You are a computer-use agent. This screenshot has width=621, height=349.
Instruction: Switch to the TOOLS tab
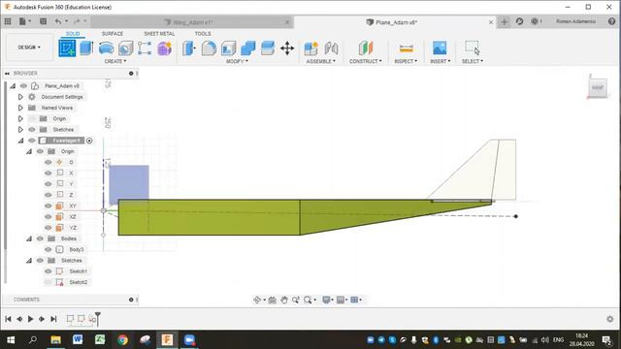click(x=203, y=34)
